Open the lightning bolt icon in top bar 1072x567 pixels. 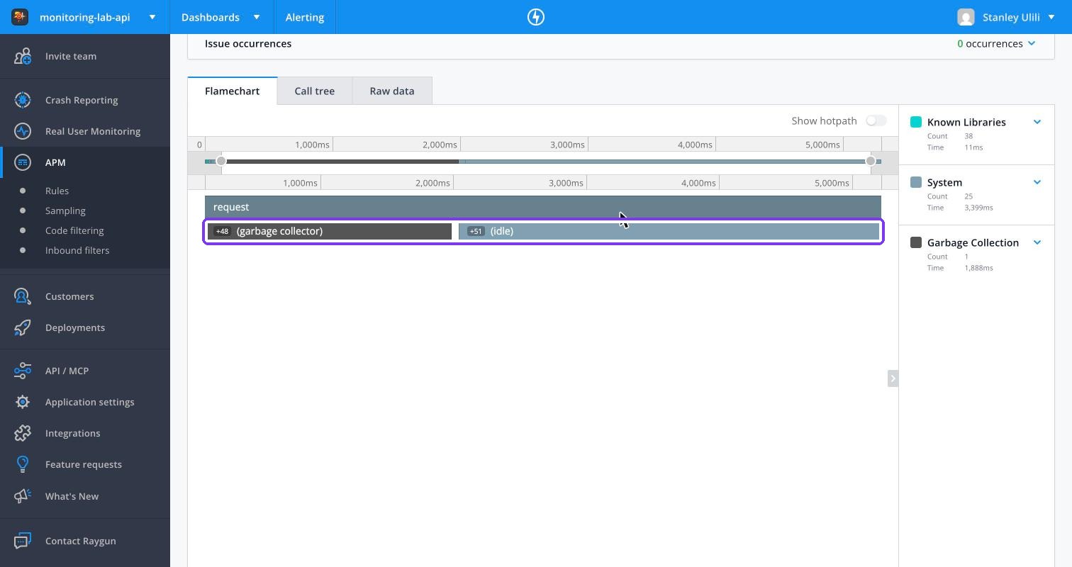pyautogui.click(x=536, y=17)
